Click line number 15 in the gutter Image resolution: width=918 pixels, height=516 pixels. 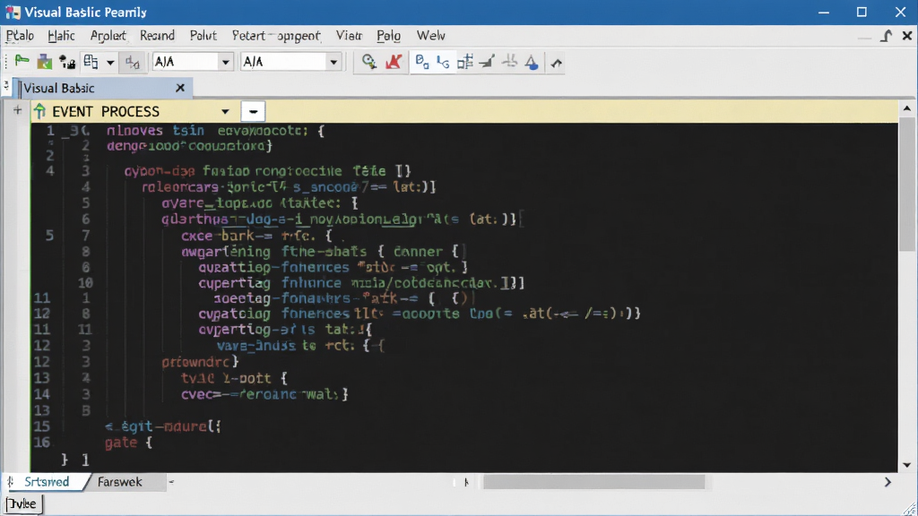click(x=41, y=426)
